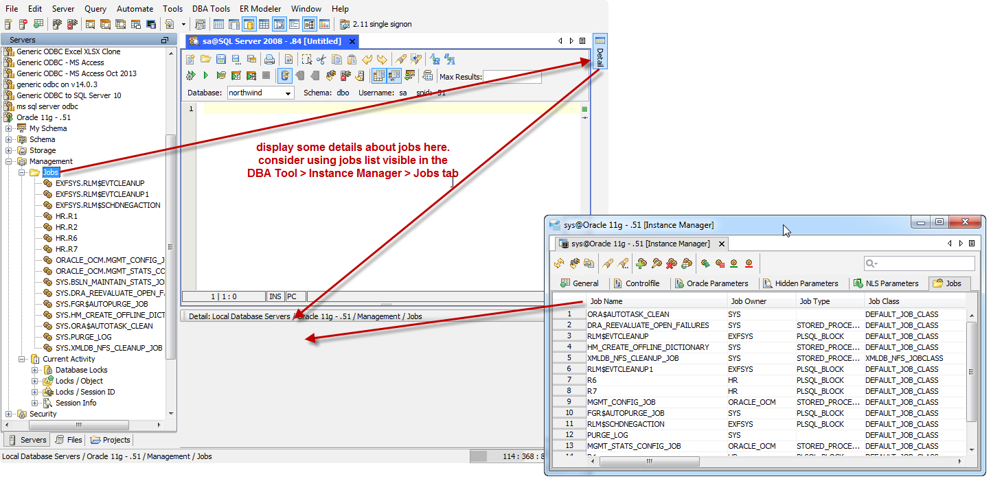991x481 pixels.
Task: Click the Create Job plus icon in Instance Manager
Action: (641, 263)
